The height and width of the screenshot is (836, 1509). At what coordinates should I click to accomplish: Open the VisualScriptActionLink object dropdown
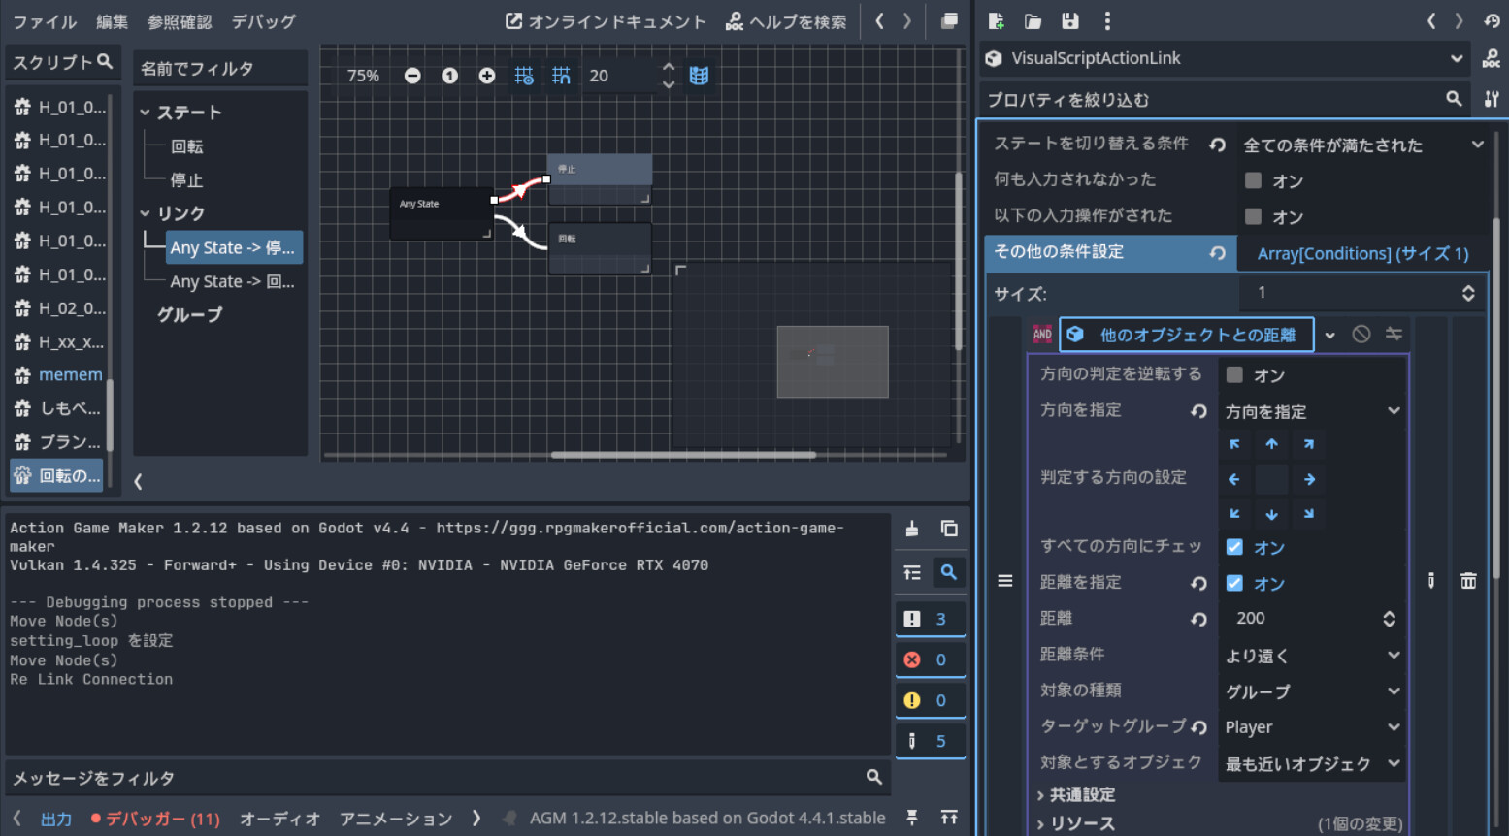(x=1224, y=58)
